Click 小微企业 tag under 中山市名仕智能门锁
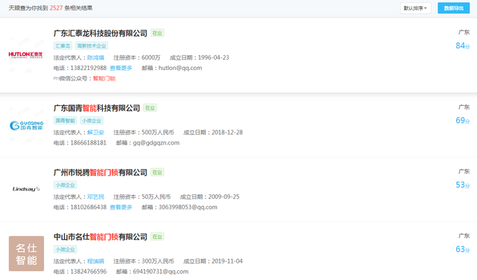Screen dimensions: 477x280 click(66, 249)
